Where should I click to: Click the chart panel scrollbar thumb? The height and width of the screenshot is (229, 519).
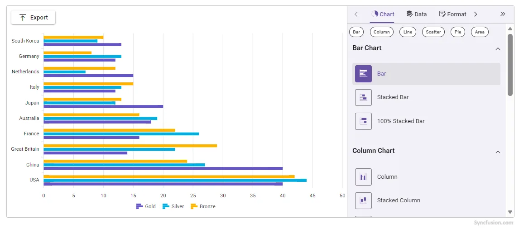510,65
